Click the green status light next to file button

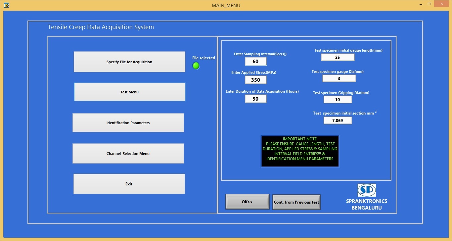click(x=196, y=66)
